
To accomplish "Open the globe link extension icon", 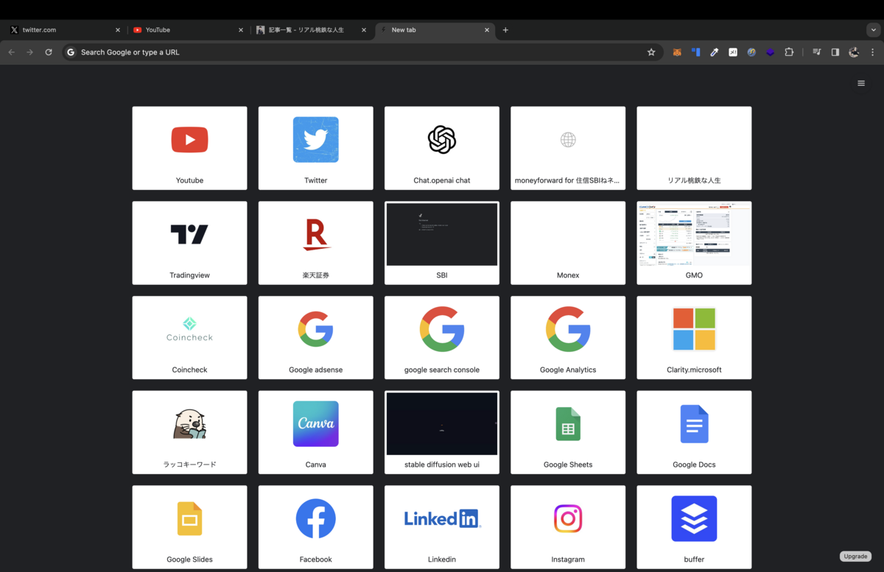I will (751, 52).
